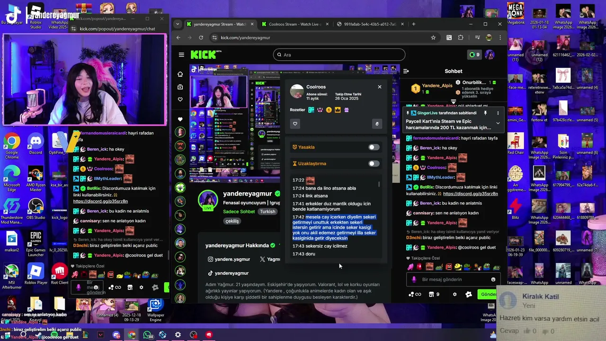606x341 pixels.
Task: Click the Kick logo
Action: 203,54
